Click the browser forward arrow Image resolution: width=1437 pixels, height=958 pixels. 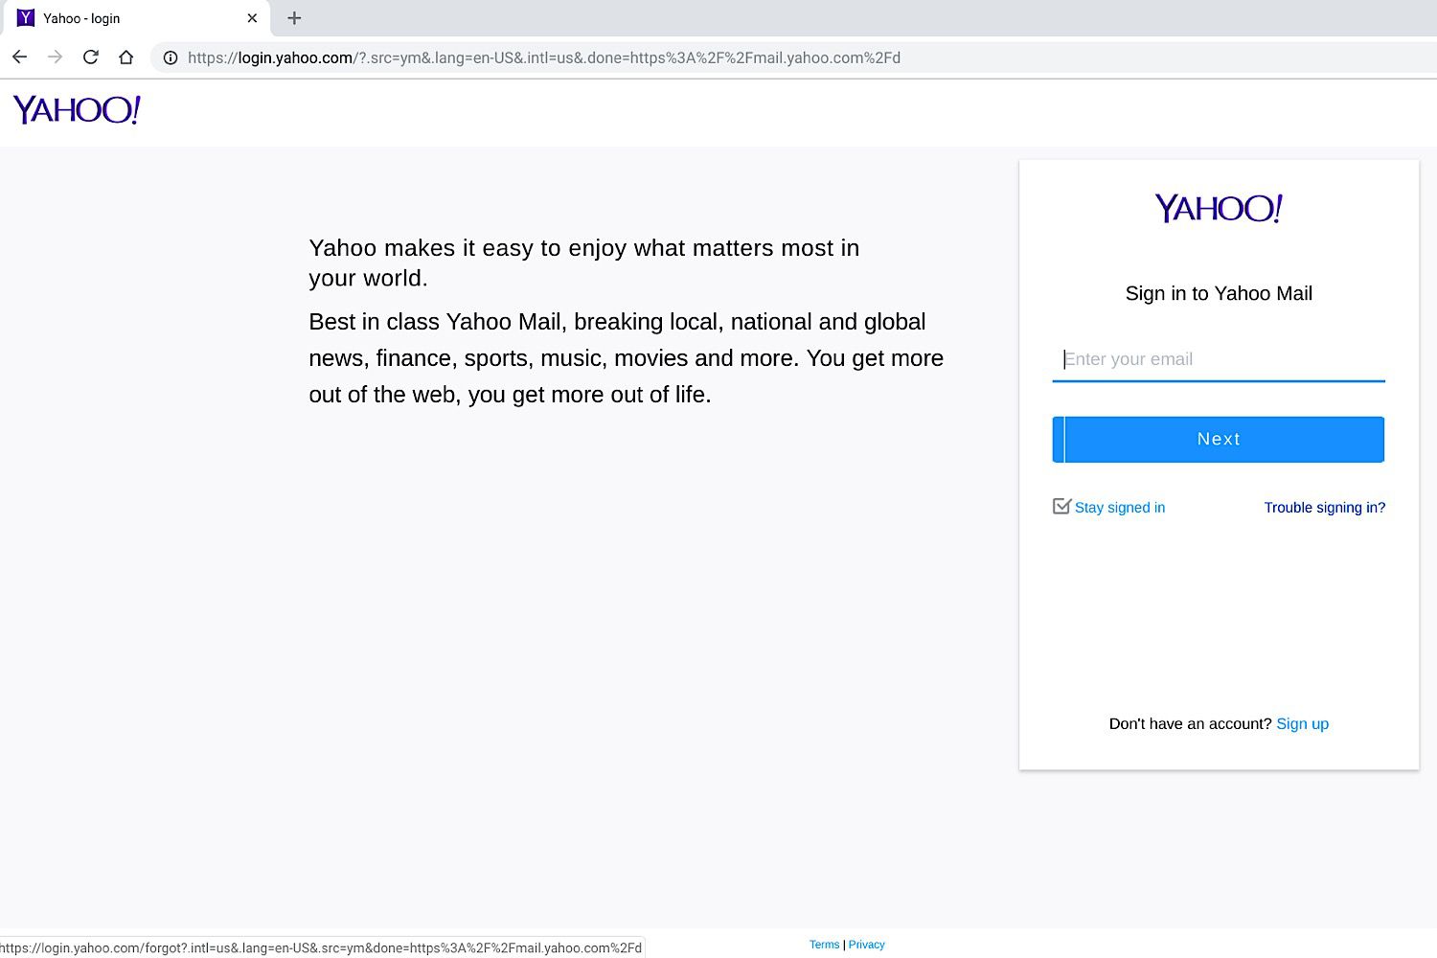55,57
